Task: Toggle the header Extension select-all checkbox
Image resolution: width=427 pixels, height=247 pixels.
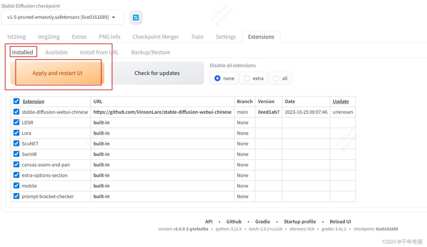Action: 16,101
